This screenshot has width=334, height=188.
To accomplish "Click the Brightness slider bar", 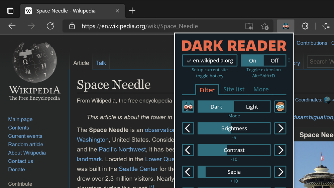I will coord(234,128).
